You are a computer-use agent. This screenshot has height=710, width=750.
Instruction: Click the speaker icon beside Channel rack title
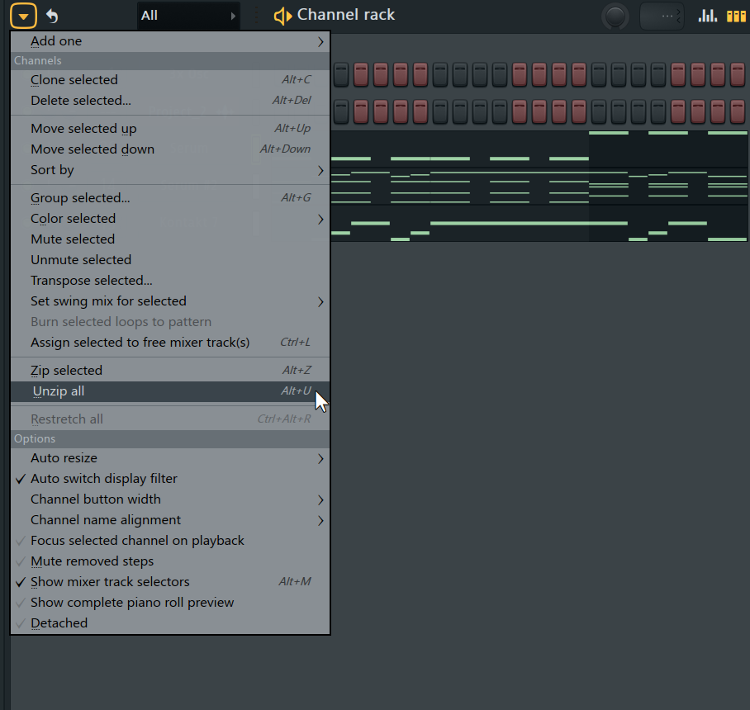click(x=283, y=15)
